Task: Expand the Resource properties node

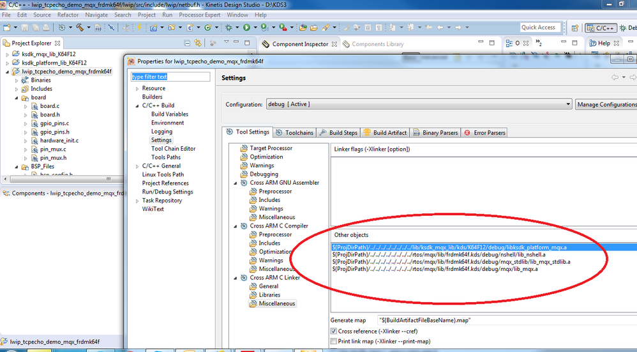Action: (x=137, y=88)
